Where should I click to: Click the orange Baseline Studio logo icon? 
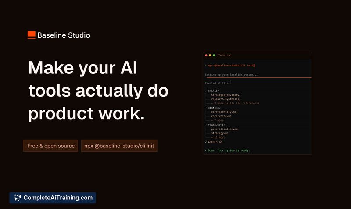(x=31, y=35)
